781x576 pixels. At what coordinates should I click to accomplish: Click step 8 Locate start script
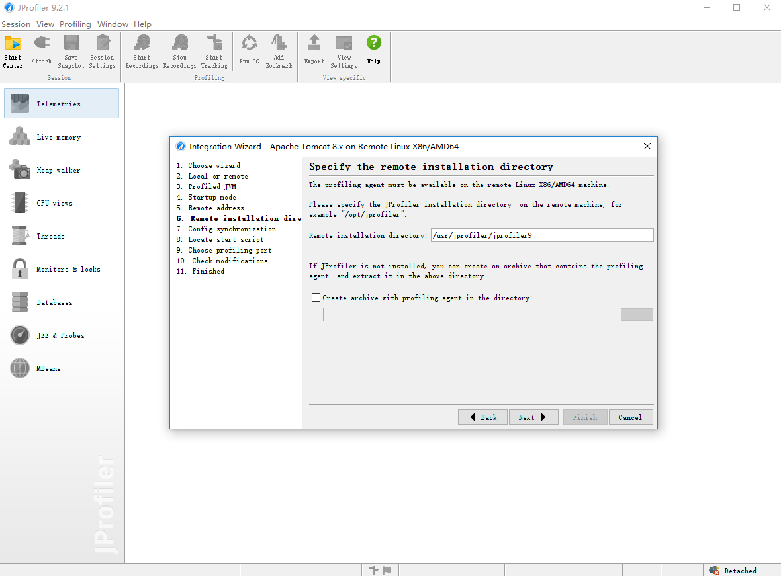coord(220,239)
